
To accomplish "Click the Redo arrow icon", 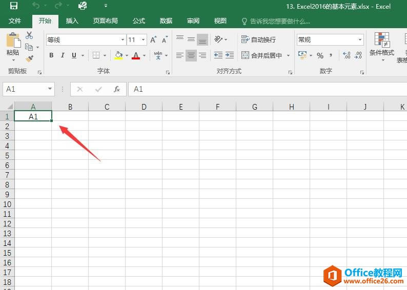I will point(58,6).
